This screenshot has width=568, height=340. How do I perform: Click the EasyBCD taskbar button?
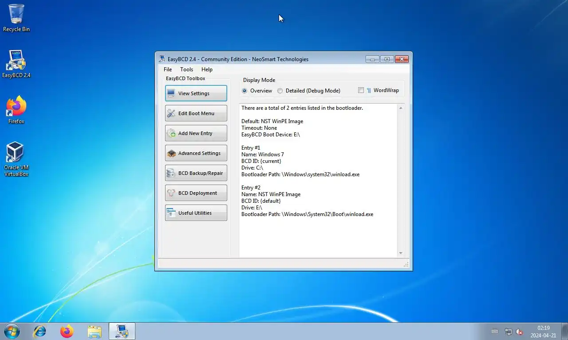[x=122, y=331]
